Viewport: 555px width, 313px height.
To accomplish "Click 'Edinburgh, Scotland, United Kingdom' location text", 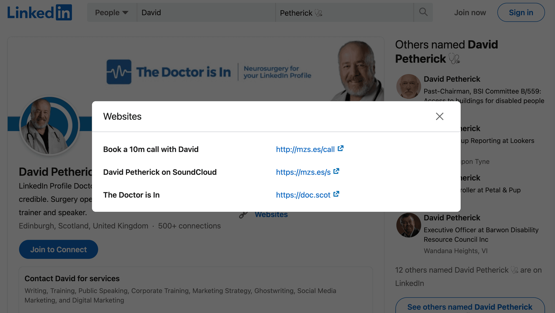I will point(84,226).
